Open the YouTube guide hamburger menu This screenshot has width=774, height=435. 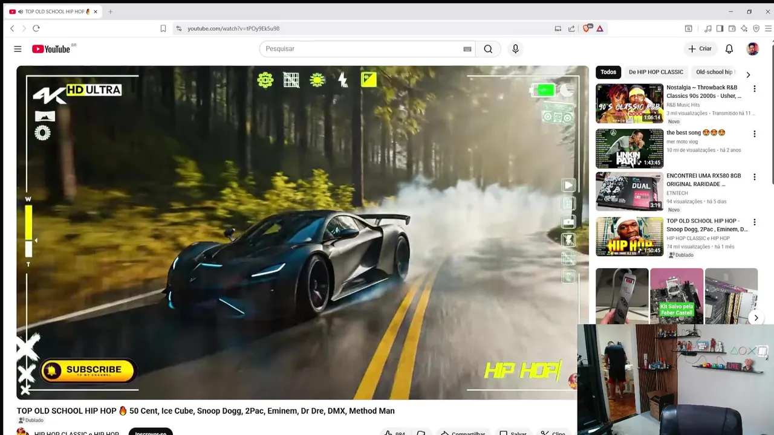pyautogui.click(x=18, y=49)
